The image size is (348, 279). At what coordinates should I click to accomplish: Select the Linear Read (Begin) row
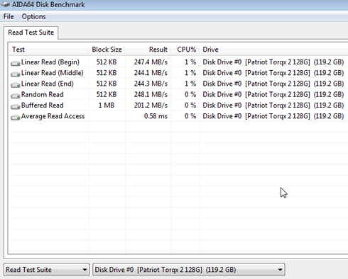click(x=178, y=62)
